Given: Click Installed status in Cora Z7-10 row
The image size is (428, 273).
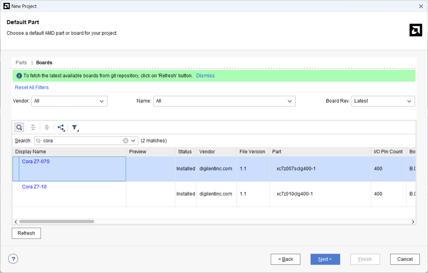Looking at the screenshot, I should click(x=186, y=194).
